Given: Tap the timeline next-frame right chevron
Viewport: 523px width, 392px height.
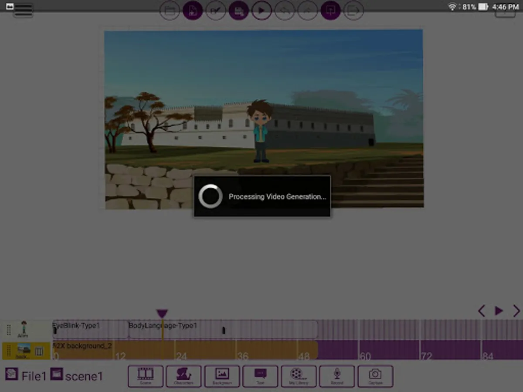Looking at the screenshot, I should (516, 311).
